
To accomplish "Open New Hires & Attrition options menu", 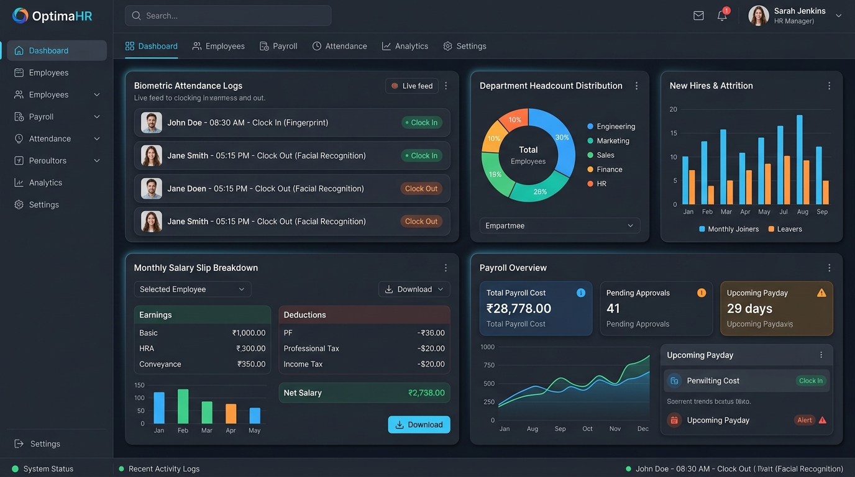I will pyautogui.click(x=829, y=86).
